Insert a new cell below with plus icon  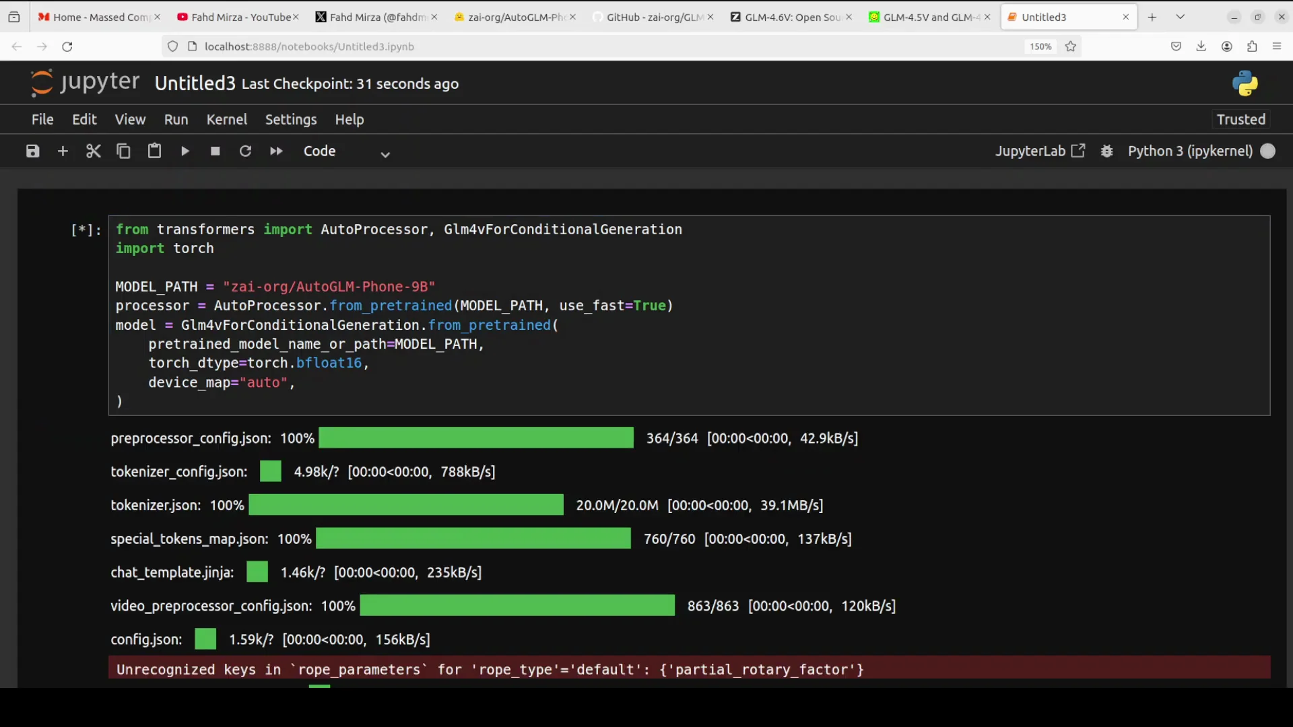pyautogui.click(x=63, y=151)
